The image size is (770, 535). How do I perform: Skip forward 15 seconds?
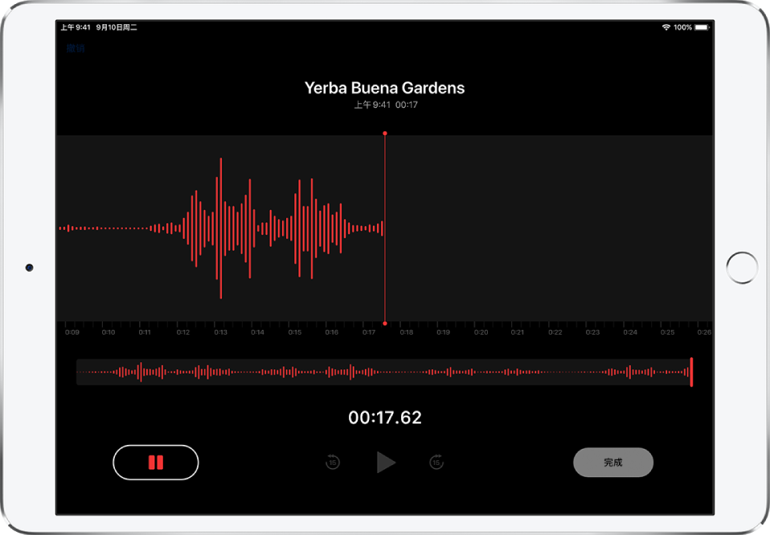tap(436, 462)
